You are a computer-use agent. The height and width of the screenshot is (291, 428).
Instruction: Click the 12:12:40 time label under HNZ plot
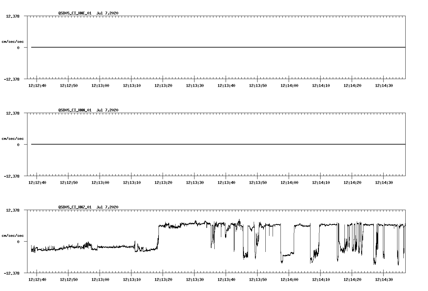pyautogui.click(x=37, y=280)
